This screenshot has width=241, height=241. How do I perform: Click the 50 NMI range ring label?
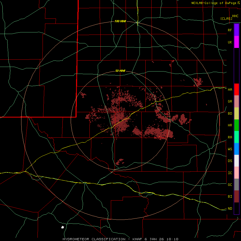coord(120,71)
